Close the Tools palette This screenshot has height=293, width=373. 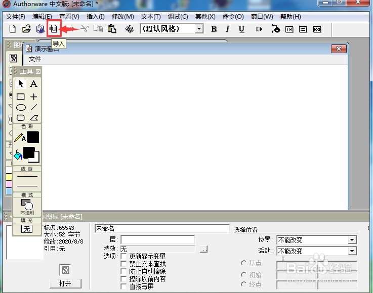[x=38, y=71]
